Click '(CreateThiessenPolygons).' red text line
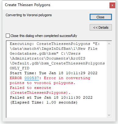The image size is (118, 124). (40, 93)
